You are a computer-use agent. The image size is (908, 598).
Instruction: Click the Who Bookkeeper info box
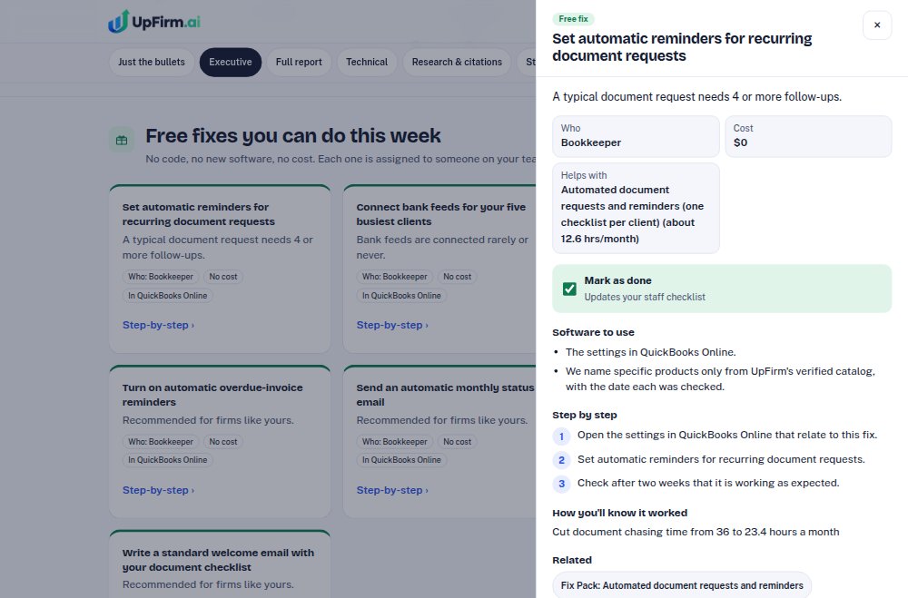click(636, 136)
